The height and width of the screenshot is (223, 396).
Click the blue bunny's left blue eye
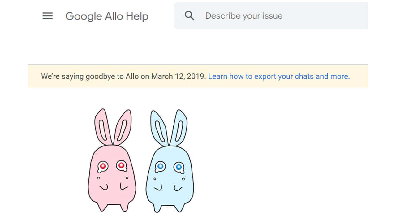tap(160, 167)
